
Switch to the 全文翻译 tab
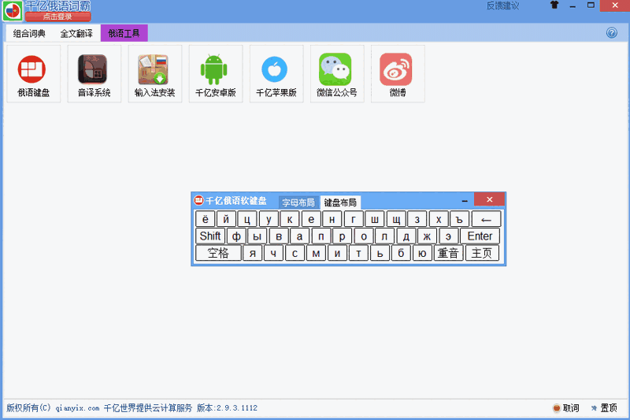pos(76,33)
